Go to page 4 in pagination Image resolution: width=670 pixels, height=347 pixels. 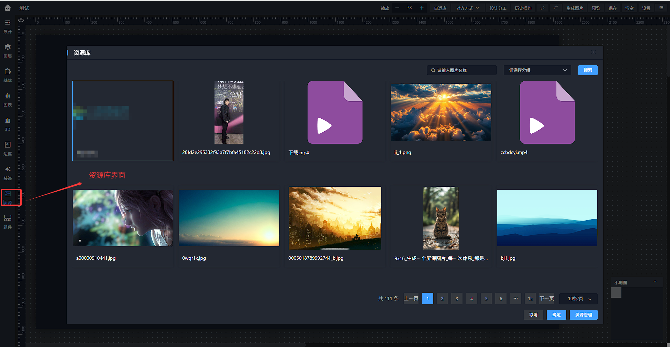(x=472, y=298)
